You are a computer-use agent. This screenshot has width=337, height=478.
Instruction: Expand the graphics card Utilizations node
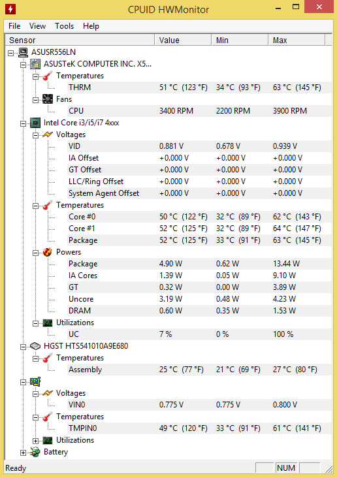click(x=36, y=441)
